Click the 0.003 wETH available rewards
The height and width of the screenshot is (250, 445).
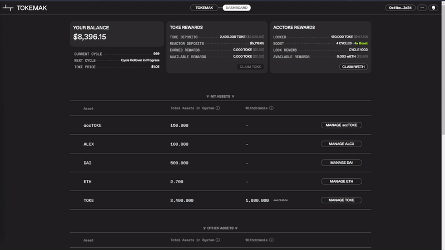[x=346, y=57]
